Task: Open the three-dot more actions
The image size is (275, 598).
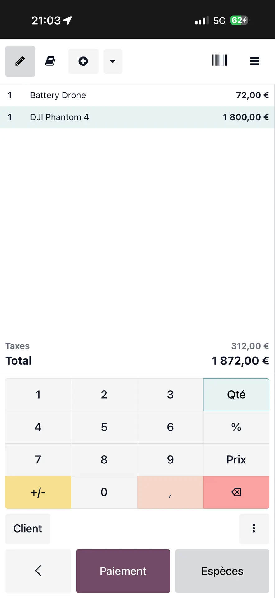Action: tap(254, 528)
